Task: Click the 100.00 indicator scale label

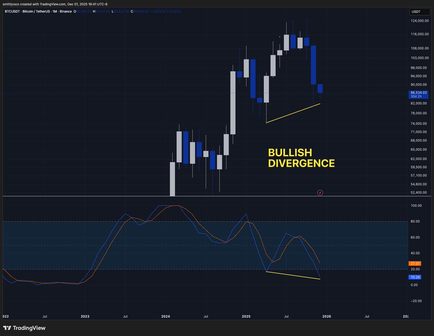Action: 417,206
